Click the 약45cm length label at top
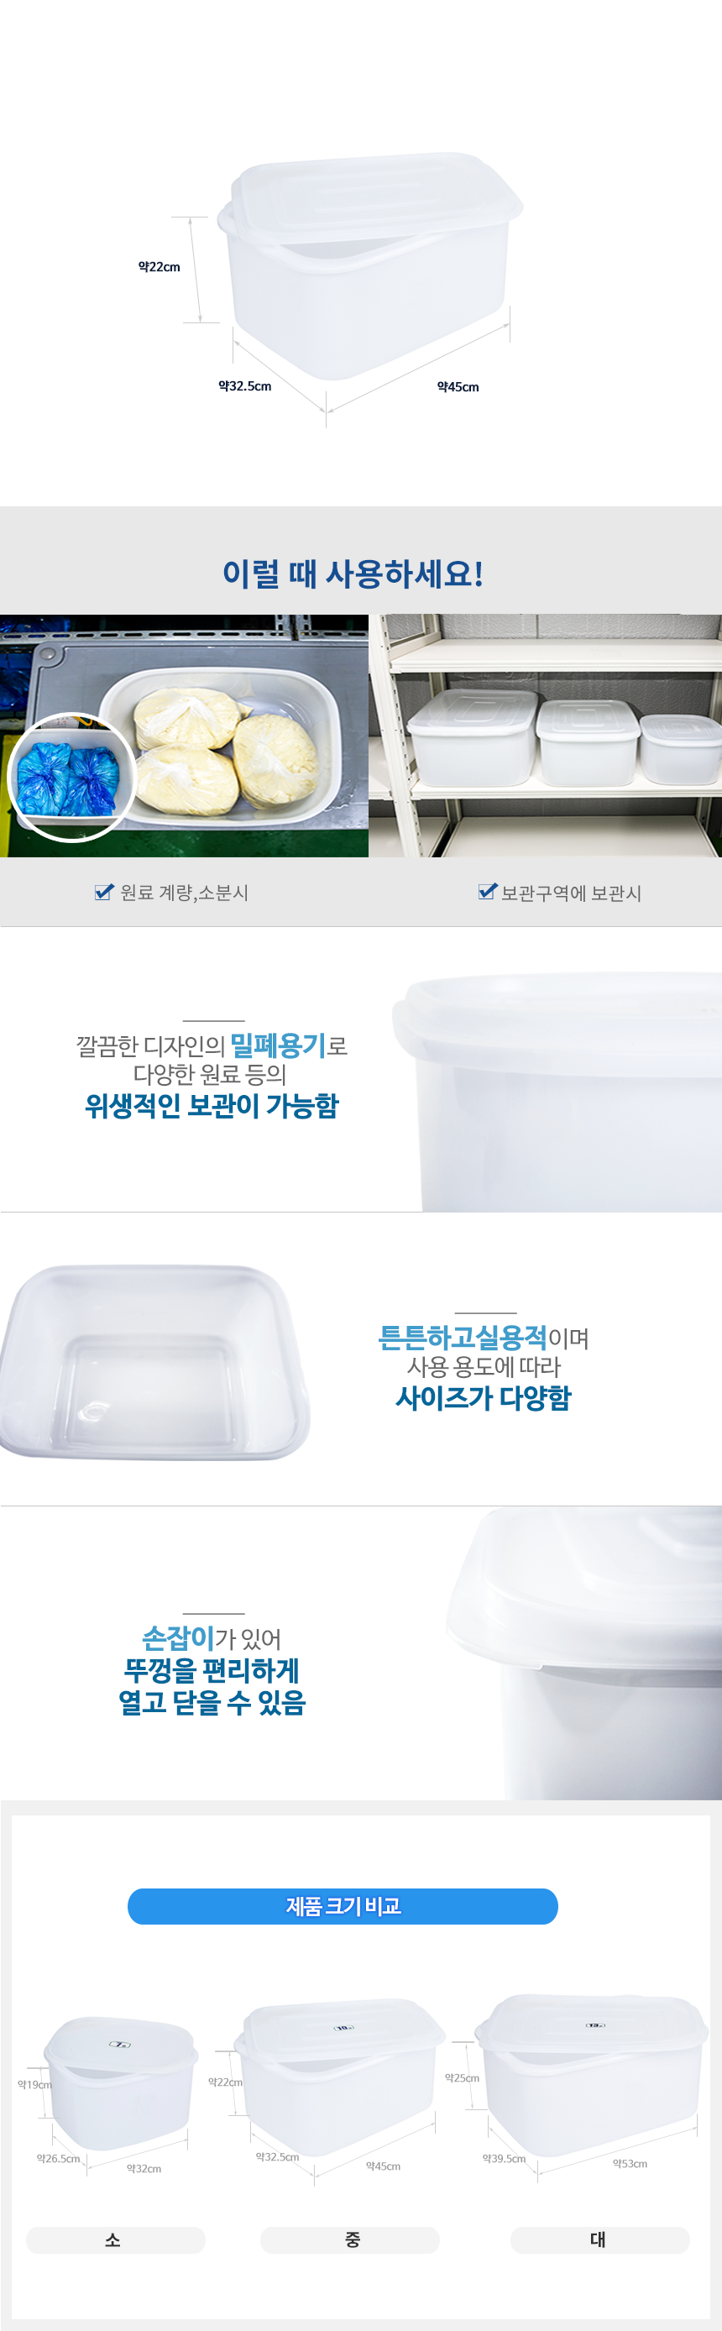 click(x=458, y=386)
